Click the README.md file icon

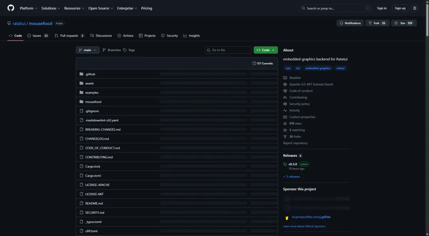[81, 203]
